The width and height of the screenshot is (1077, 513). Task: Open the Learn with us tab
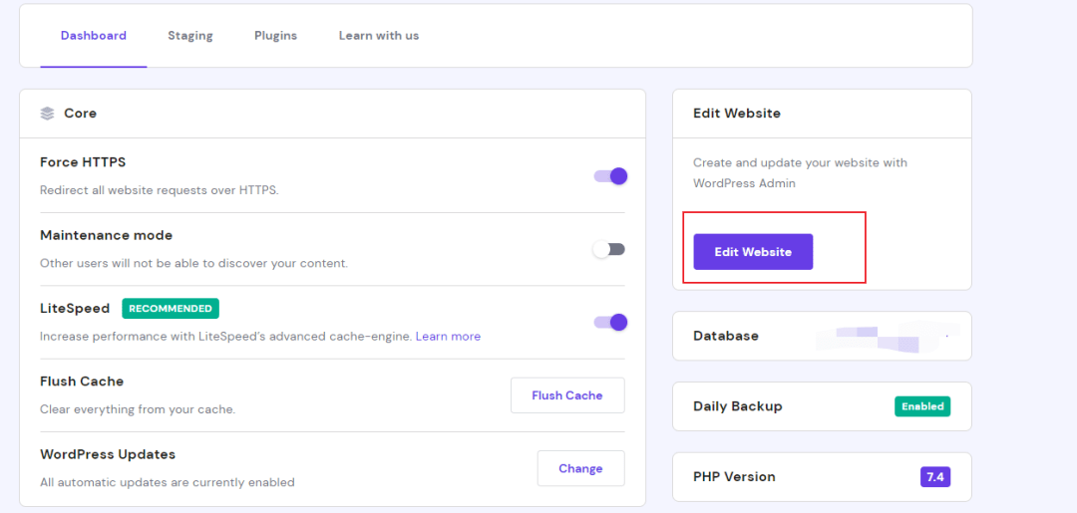[378, 36]
